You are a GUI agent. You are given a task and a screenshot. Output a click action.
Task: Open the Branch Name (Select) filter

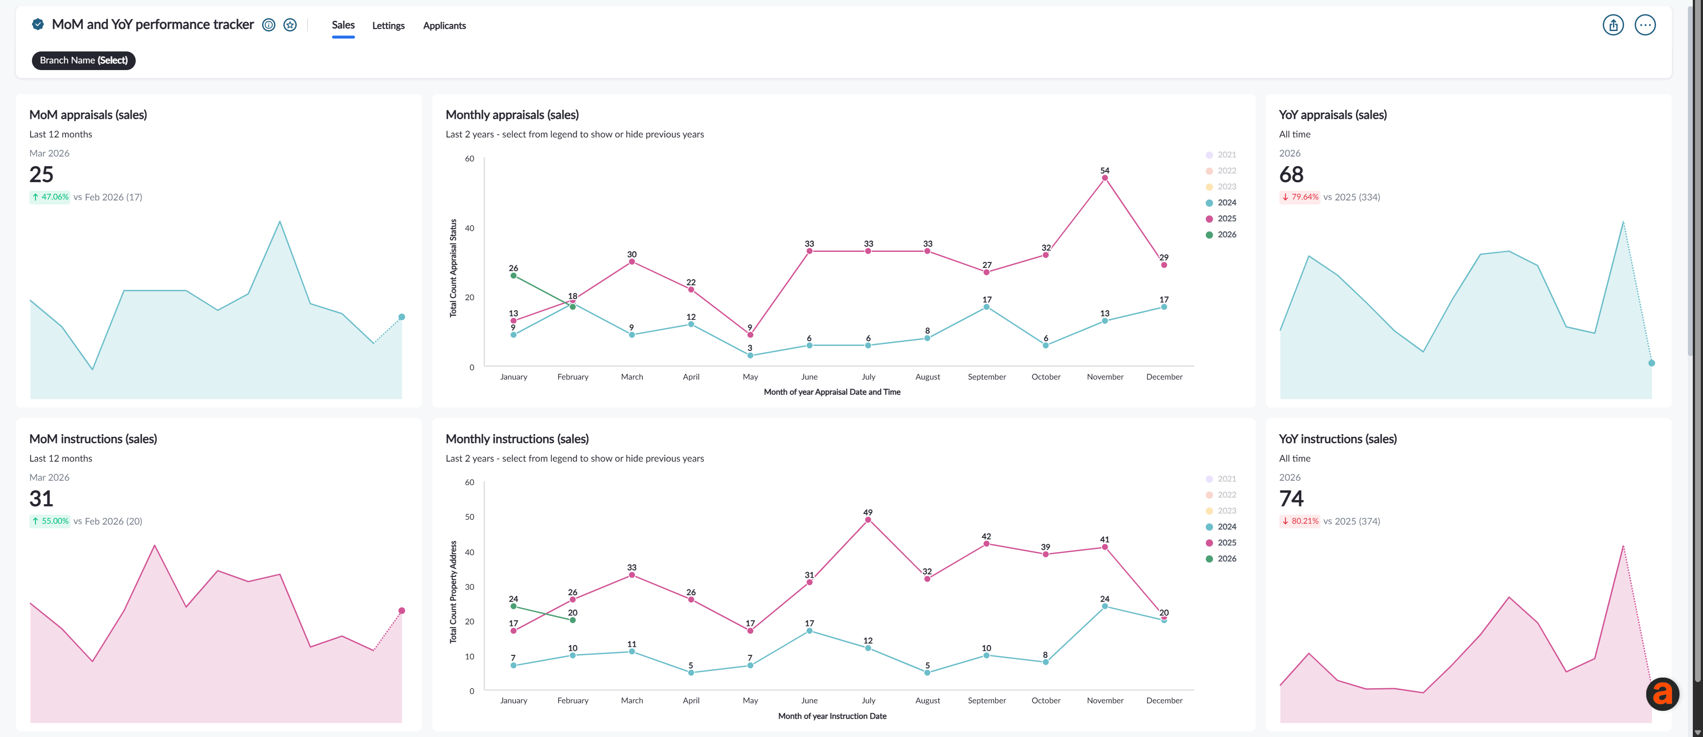pos(84,60)
